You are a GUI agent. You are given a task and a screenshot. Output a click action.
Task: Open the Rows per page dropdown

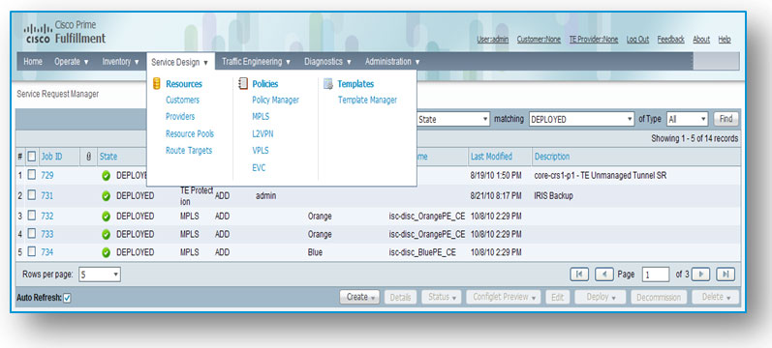[x=100, y=275]
